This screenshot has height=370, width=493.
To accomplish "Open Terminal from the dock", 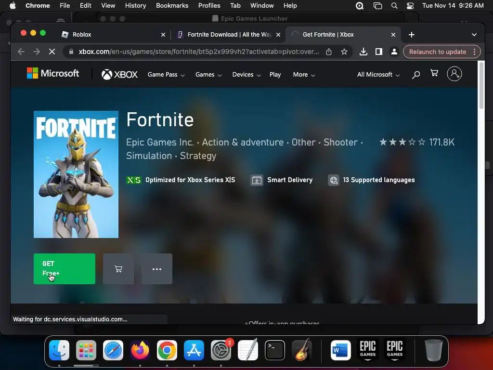I will 275,350.
